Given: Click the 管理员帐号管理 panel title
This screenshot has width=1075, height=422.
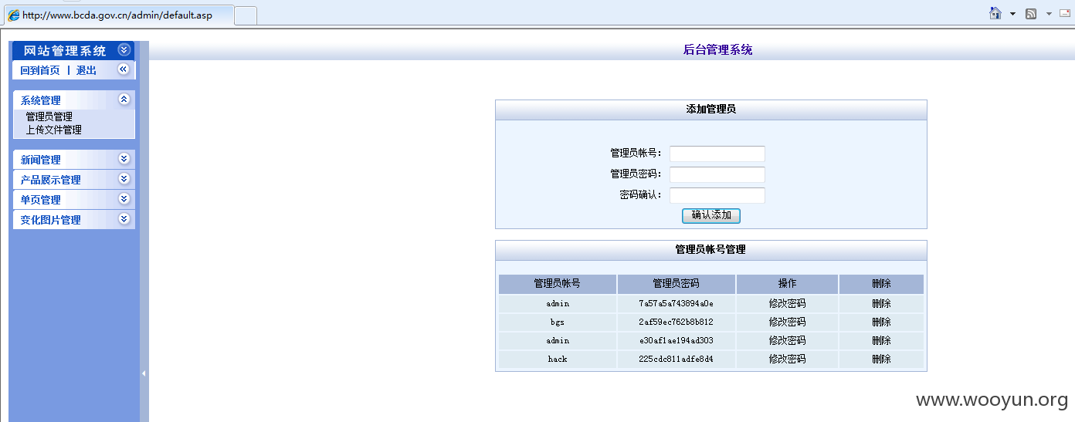Looking at the screenshot, I should [710, 250].
